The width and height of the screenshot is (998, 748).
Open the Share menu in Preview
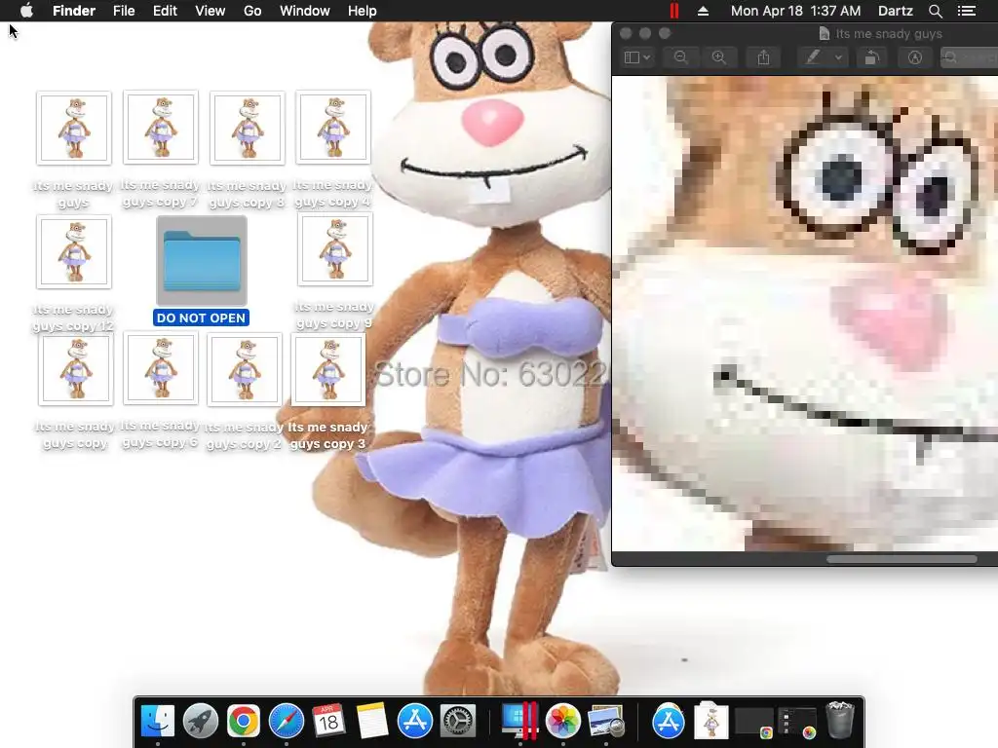click(x=764, y=57)
